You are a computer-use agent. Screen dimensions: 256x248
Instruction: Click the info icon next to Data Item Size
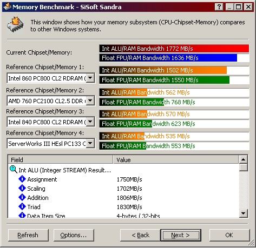pos(22,215)
